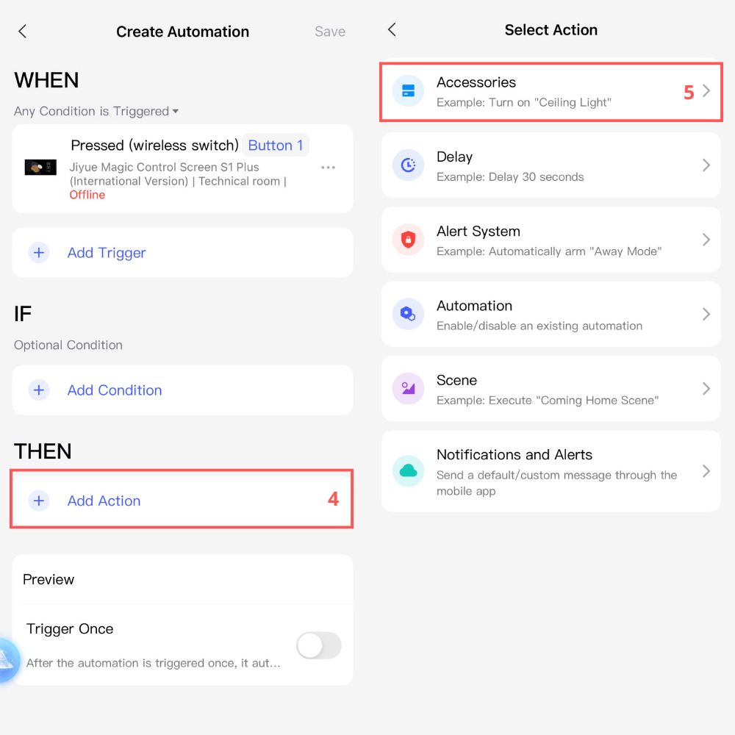This screenshot has width=735, height=735.
Task: Expand Delay option chevron arrow
Action: (x=706, y=165)
